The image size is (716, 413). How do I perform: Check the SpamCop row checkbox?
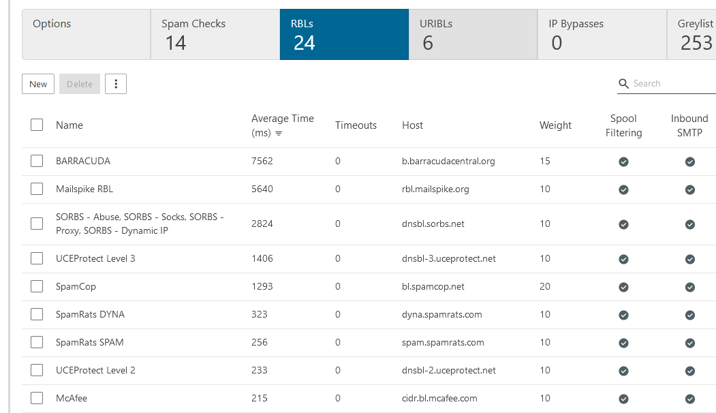(37, 286)
